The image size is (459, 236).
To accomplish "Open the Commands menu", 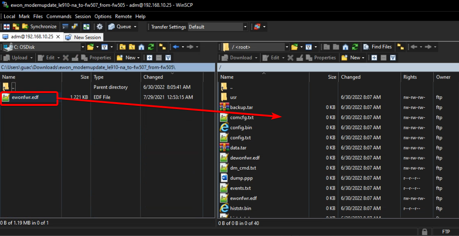I will [x=59, y=16].
